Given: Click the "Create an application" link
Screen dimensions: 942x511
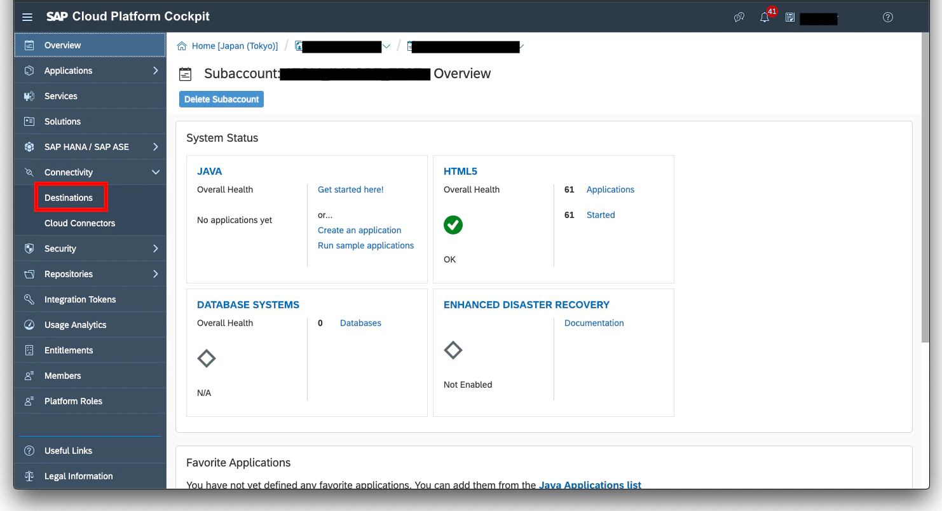Looking at the screenshot, I should (x=360, y=230).
